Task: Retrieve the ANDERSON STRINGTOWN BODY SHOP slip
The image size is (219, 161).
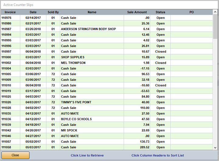Action: (x=88, y=29)
